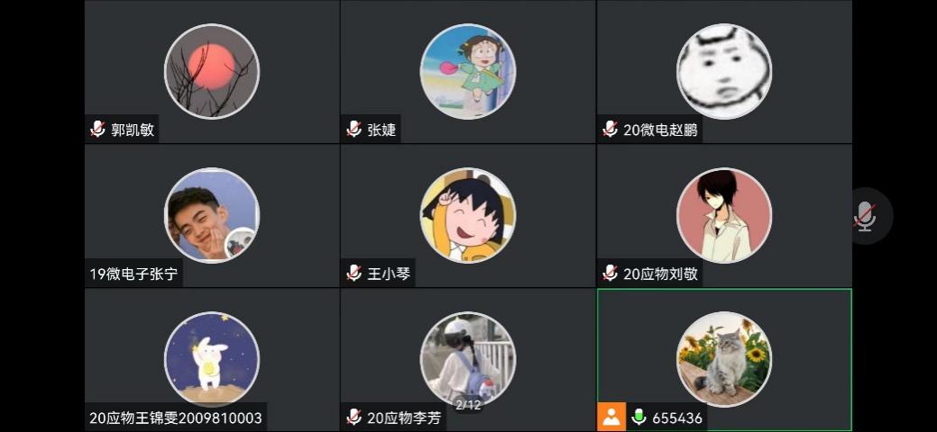Click muted mic icon beside 张婕
This screenshot has width=937, height=432.
(354, 129)
